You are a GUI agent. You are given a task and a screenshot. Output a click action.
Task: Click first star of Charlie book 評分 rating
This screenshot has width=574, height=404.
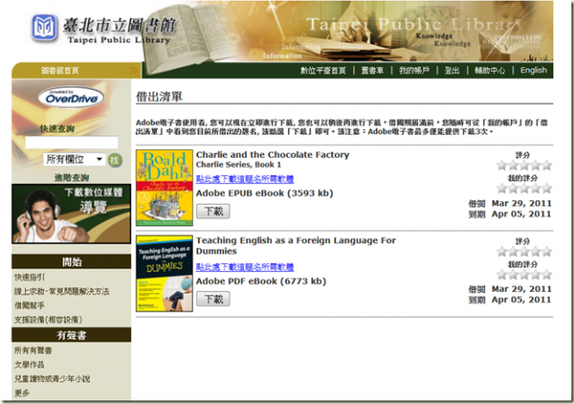(x=502, y=165)
